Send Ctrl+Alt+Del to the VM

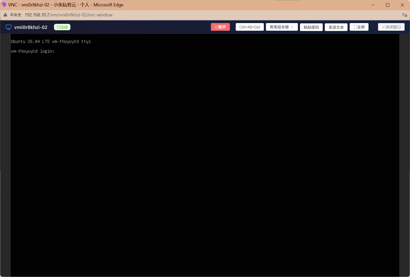[250, 27]
